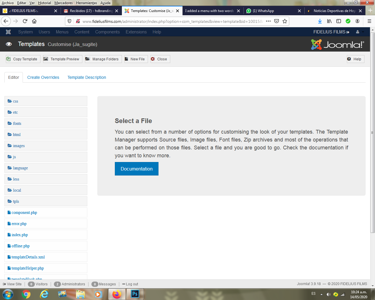Click the blue Documentation button
Viewport: 375px width, 300px height.
[137, 169]
